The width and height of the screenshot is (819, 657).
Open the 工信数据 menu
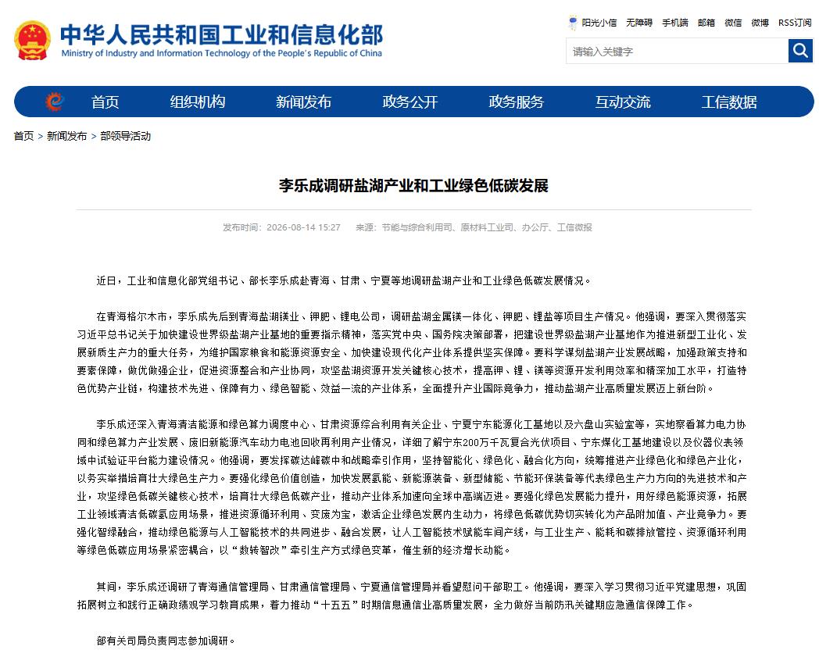point(728,102)
